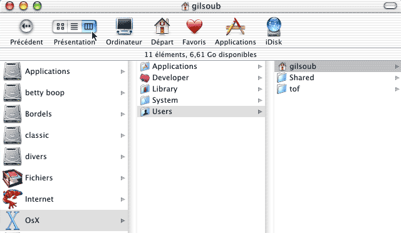Expand the Bordels arrow
This screenshot has height=233, width=401.
coord(123,114)
